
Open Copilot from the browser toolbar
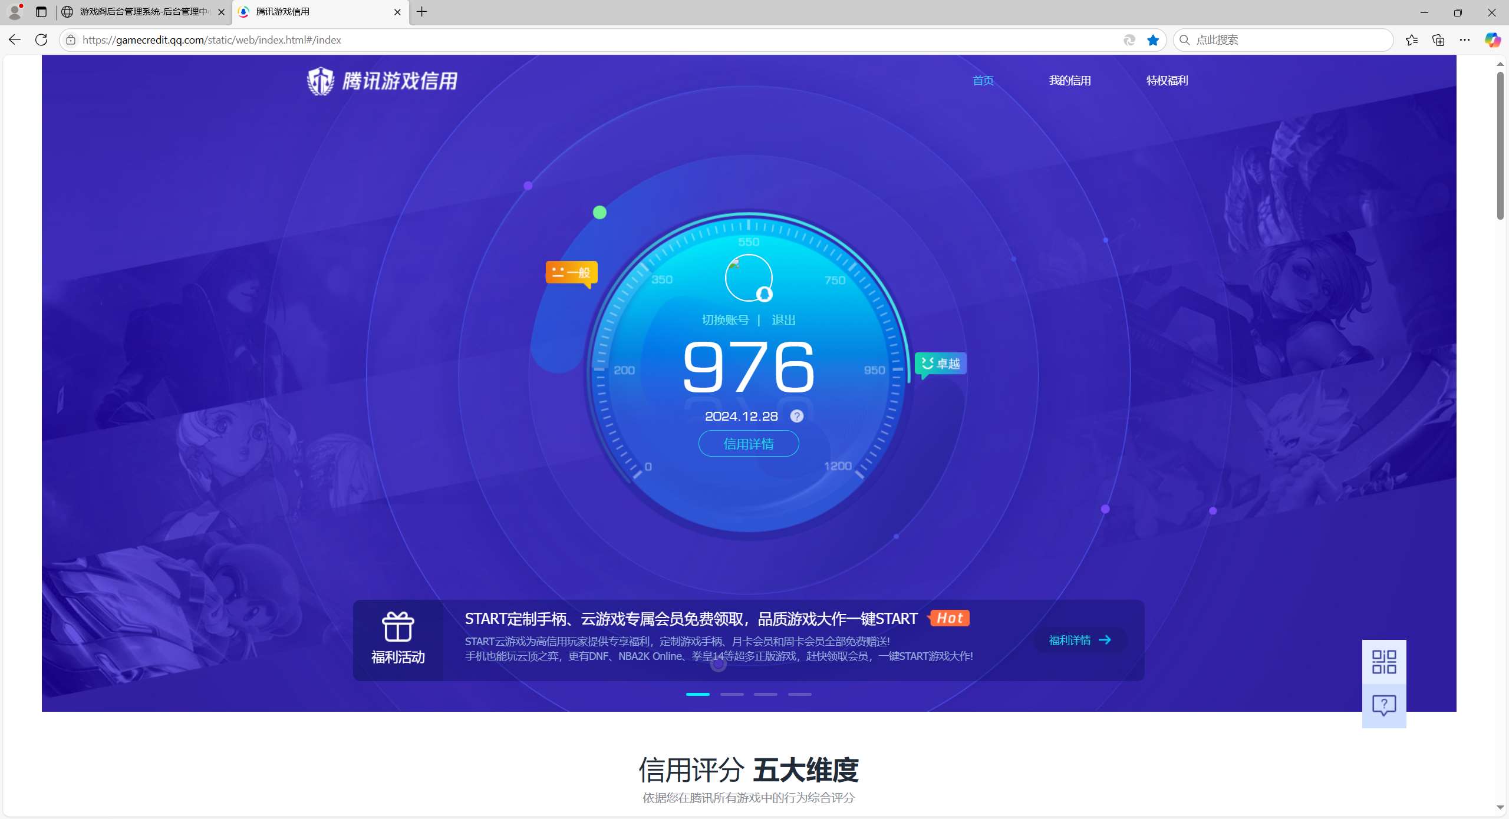[1493, 39]
